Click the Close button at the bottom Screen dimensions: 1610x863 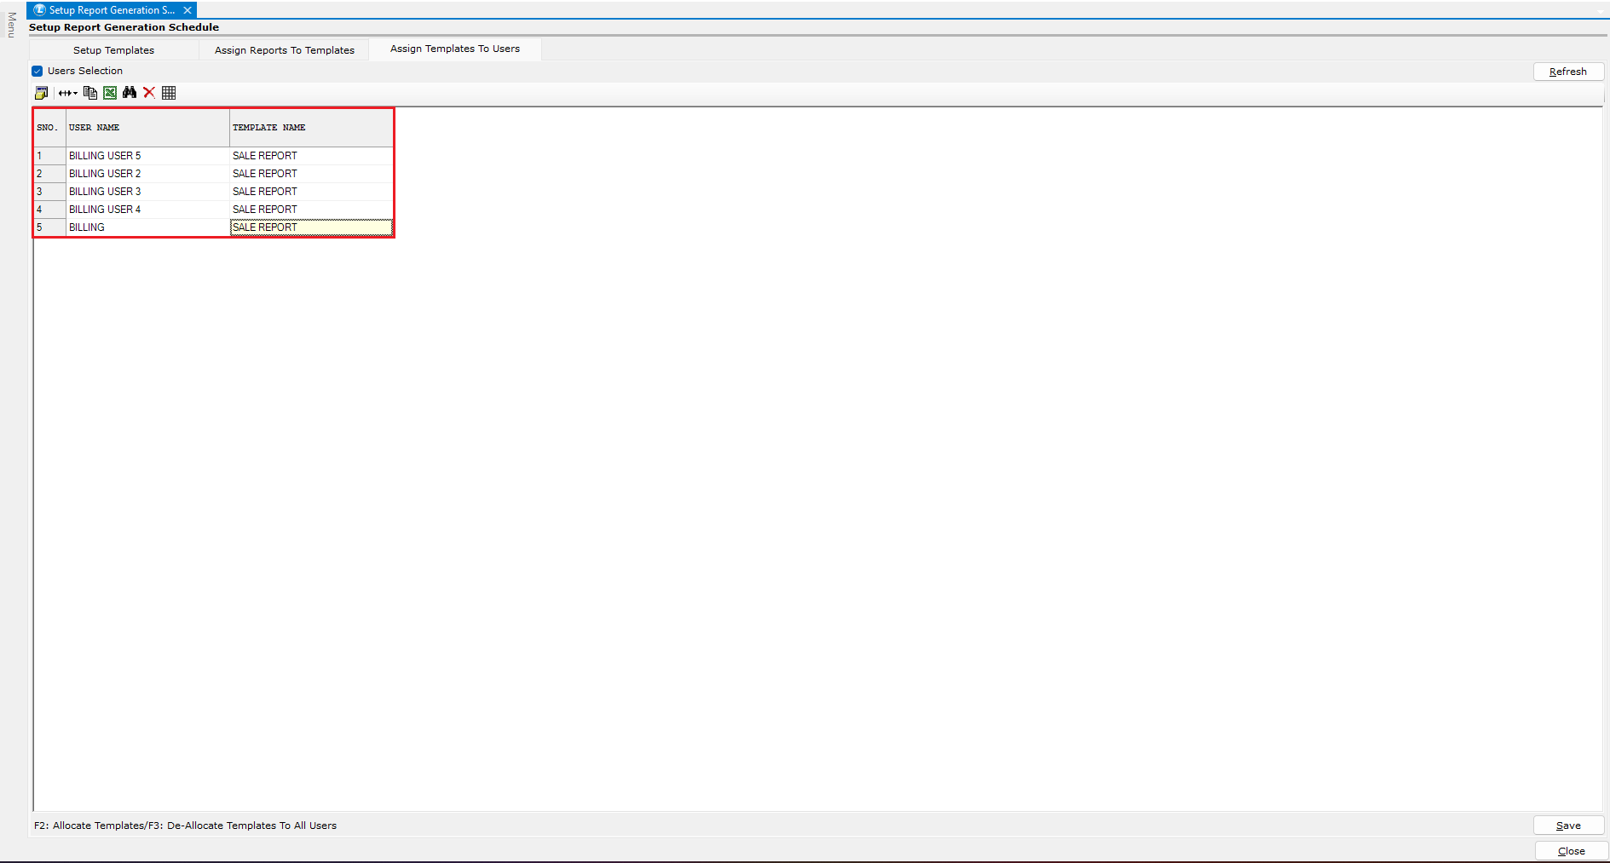tap(1571, 851)
